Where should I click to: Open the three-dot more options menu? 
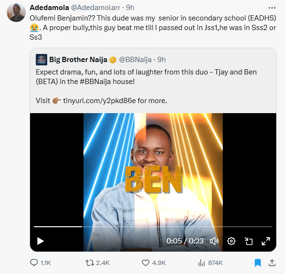pos(271,8)
